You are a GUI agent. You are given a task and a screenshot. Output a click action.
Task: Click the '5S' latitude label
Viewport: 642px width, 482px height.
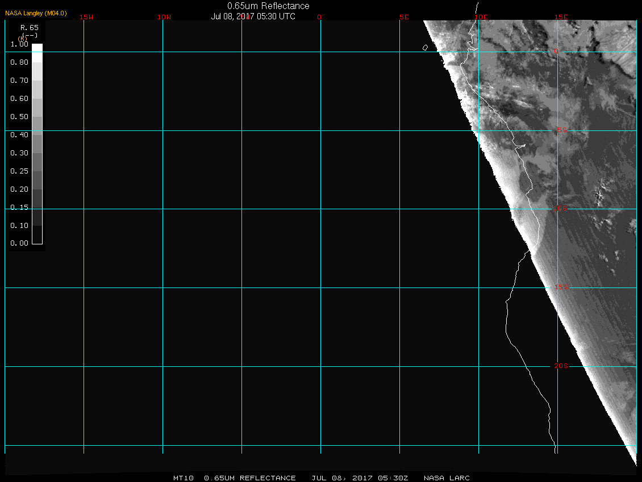(x=562, y=130)
